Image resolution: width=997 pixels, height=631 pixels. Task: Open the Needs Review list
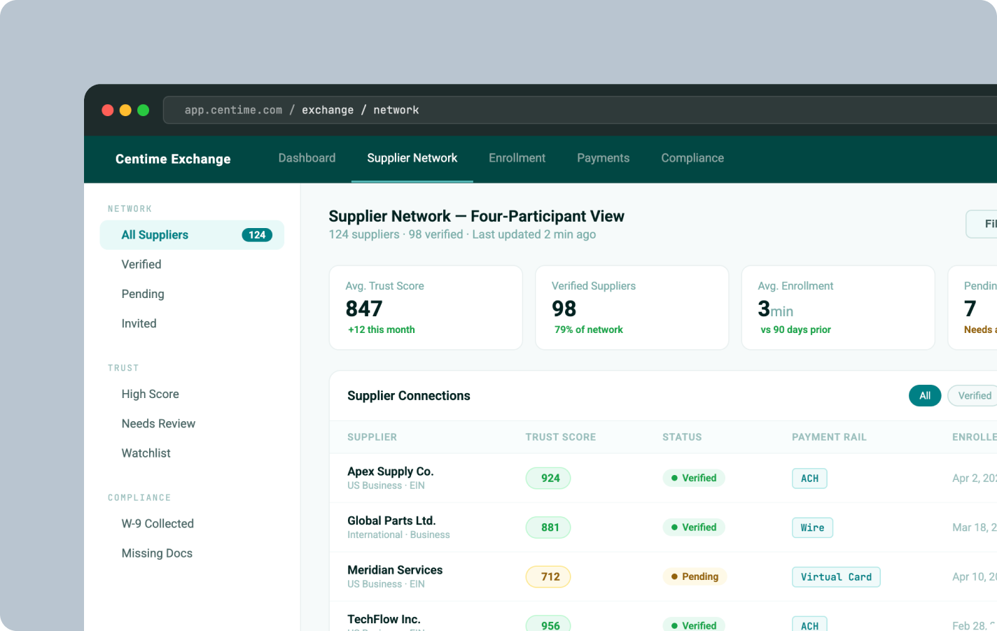point(158,423)
